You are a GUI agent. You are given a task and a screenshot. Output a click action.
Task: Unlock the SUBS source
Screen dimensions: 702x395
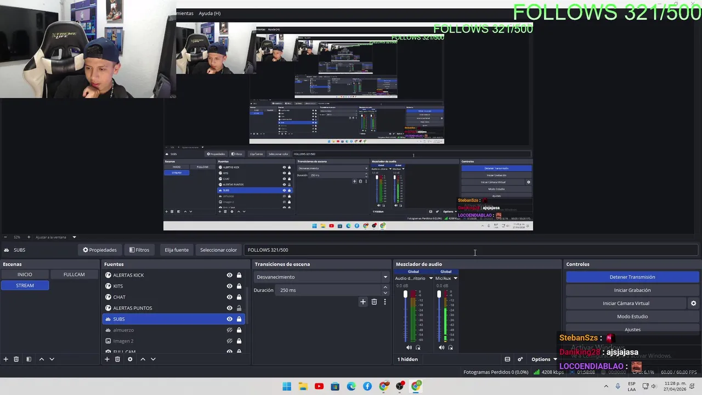[x=239, y=319]
